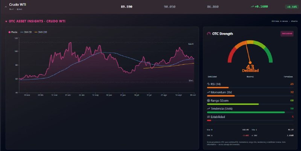This screenshot has height=151, width=301.
Task: Click the 90.050 high value
Action: tap(170, 7)
